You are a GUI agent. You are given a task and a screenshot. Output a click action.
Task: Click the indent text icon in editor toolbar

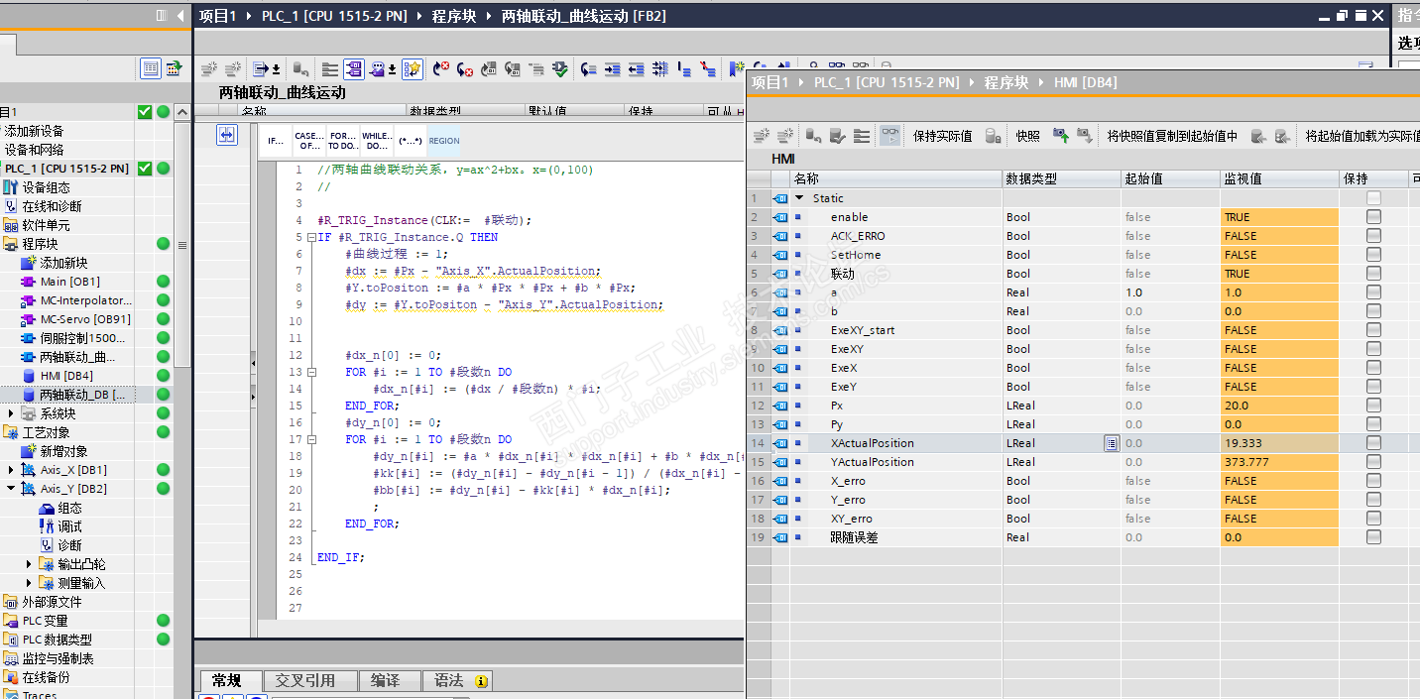pyautogui.click(x=612, y=69)
